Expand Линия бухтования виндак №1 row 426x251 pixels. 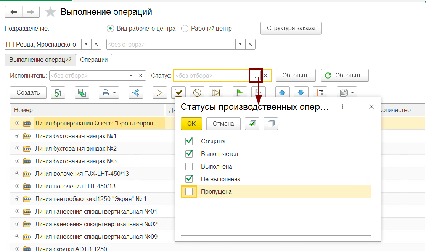(x=18, y=135)
